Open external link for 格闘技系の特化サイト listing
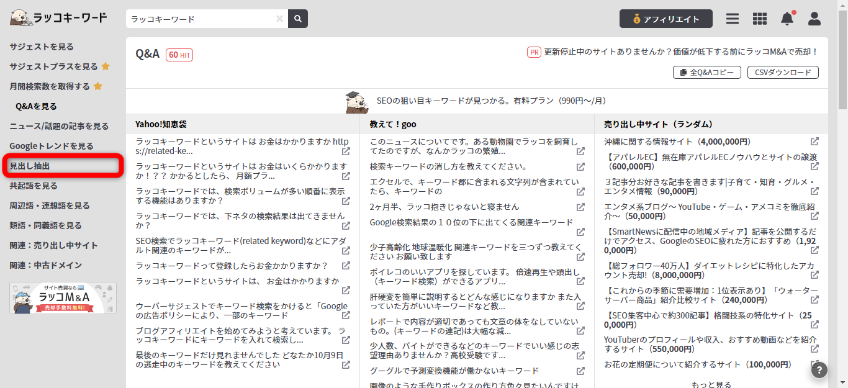The width and height of the screenshot is (848, 388). click(x=814, y=325)
